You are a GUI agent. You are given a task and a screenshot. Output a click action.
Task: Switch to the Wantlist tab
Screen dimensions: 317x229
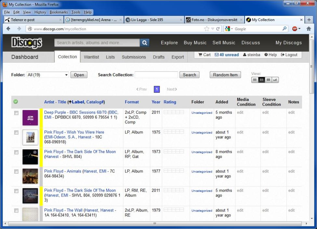click(x=91, y=57)
